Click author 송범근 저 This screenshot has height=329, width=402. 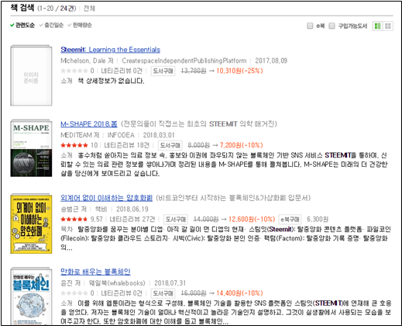74,209
